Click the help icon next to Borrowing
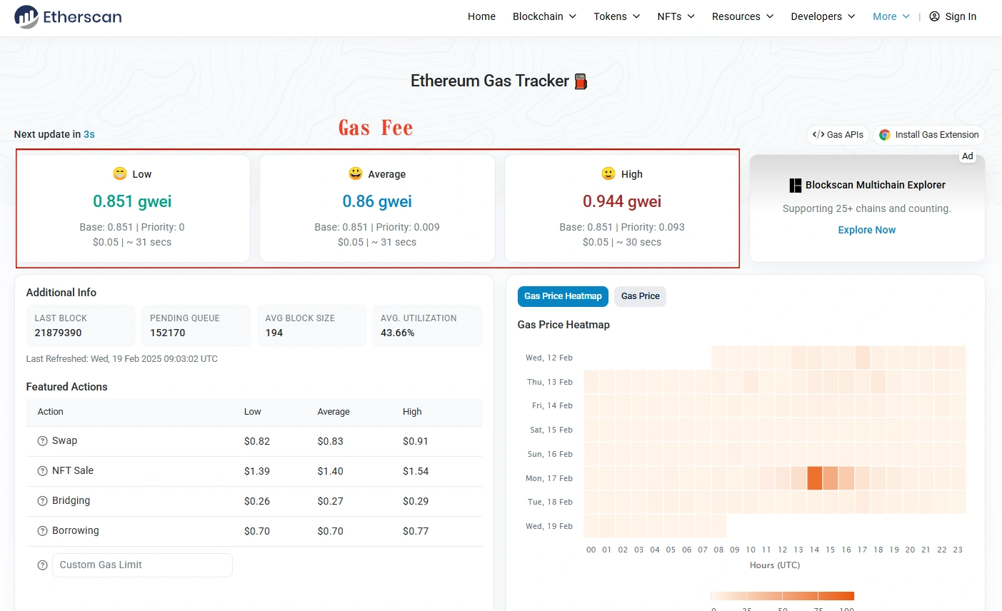The height and width of the screenshot is (611, 1002). coord(42,531)
